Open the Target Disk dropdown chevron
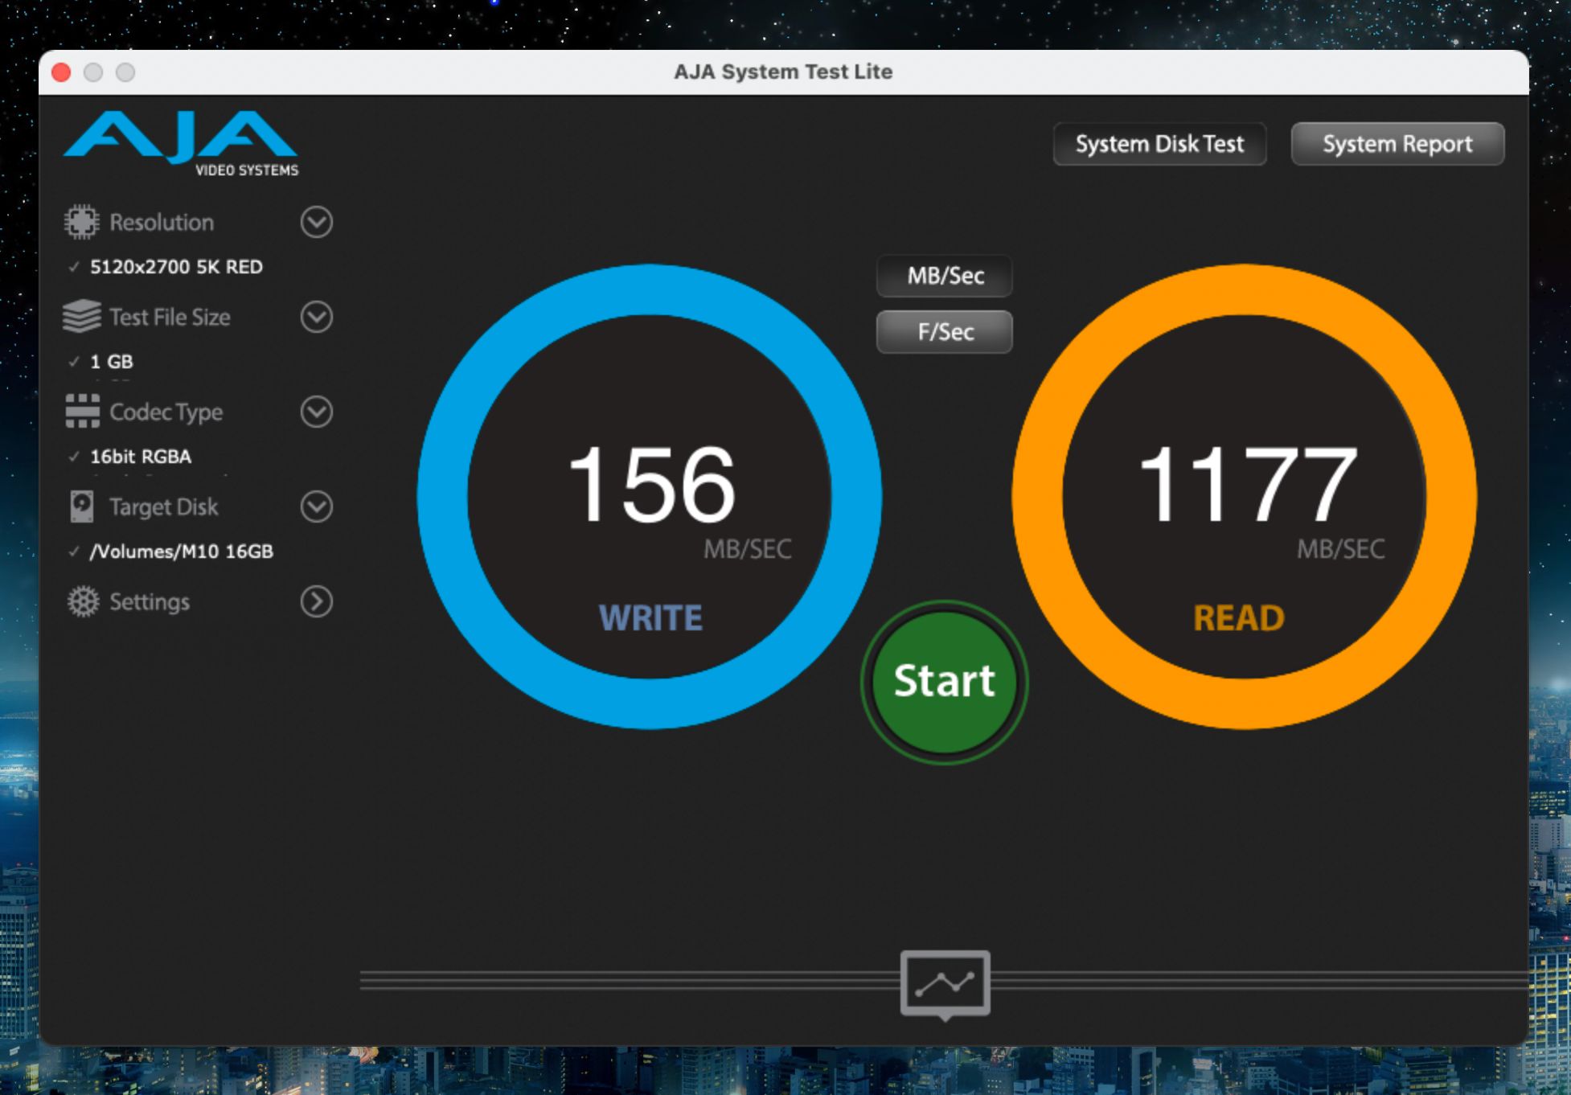Image resolution: width=1571 pixels, height=1095 pixels. (x=316, y=506)
